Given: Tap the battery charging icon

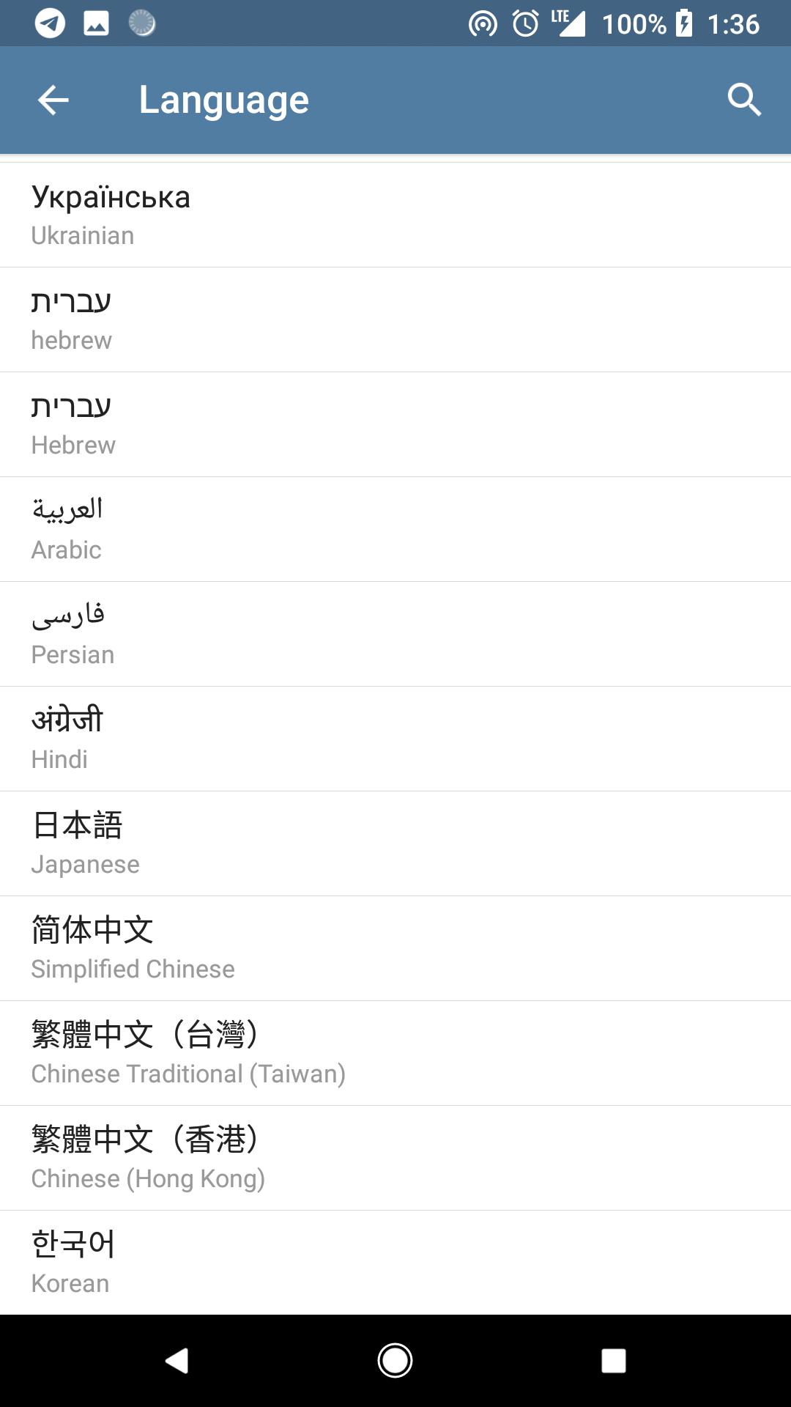Looking at the screenshot, I should coord(683,23).
